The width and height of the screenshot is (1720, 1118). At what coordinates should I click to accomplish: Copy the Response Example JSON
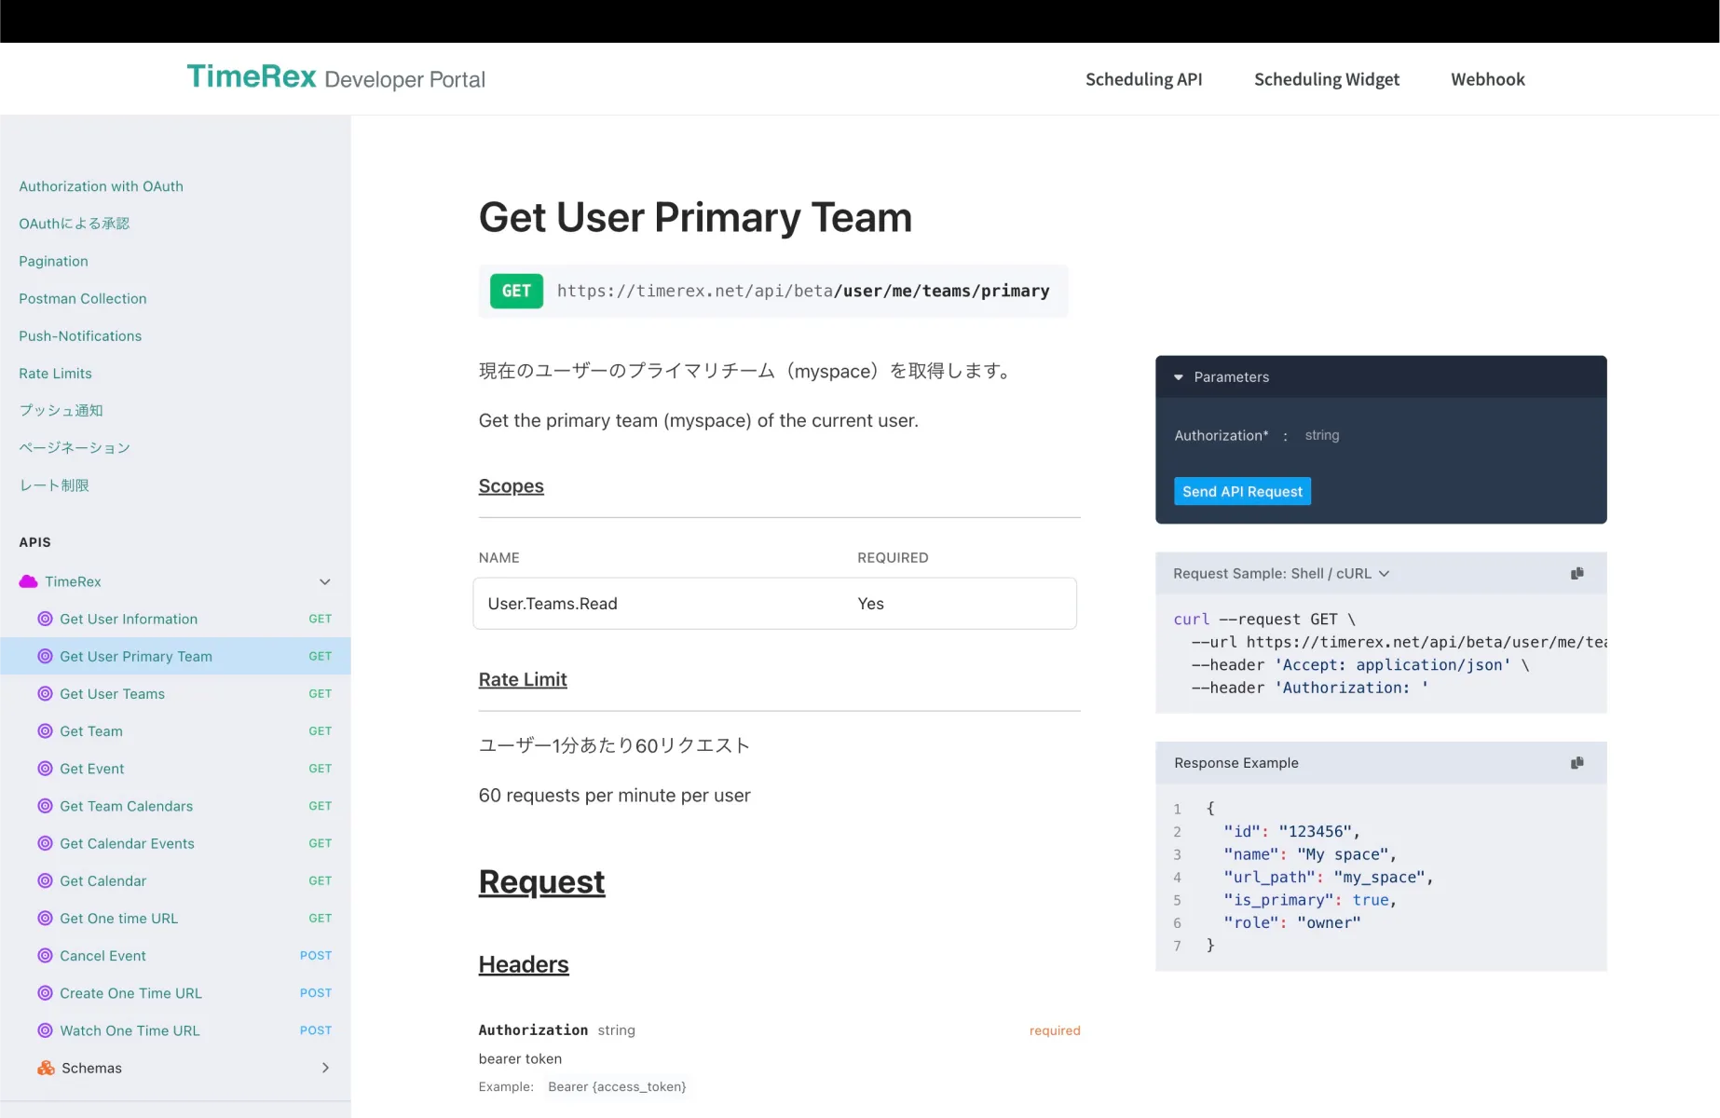point(1577,762)
